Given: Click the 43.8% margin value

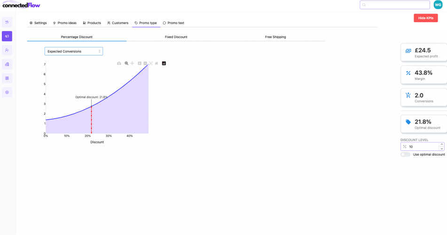Looking at the screenshot, I should (x=423, y=73).
